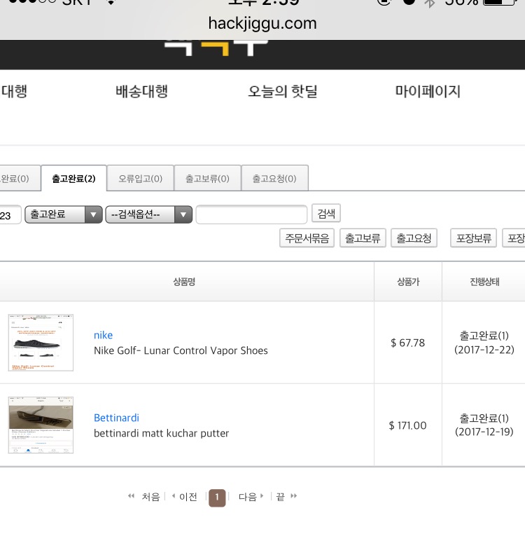The width and height of the screenshot is (525, 548).
Task: Click the 출고보류 action button
Action: (x=363, y=238)
